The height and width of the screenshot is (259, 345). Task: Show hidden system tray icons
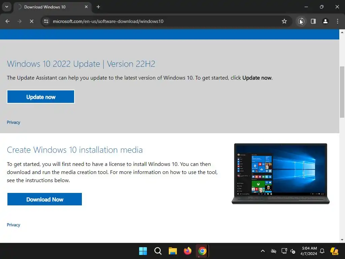[263, 251]
